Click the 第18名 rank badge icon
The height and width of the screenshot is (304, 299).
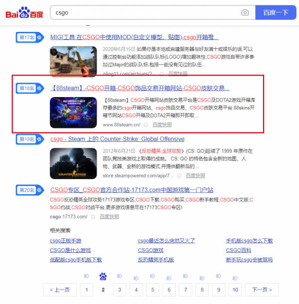pyautogui.click(x=30, y=88)
